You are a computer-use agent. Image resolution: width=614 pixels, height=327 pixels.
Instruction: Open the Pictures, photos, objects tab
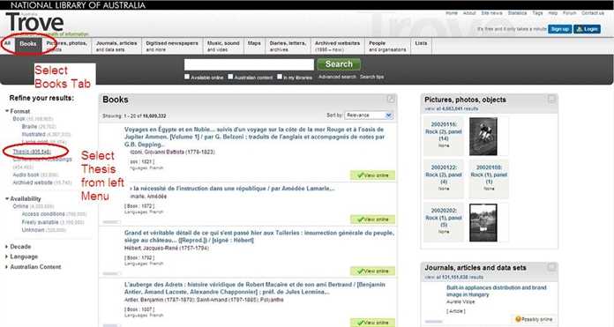pos(66,46)
